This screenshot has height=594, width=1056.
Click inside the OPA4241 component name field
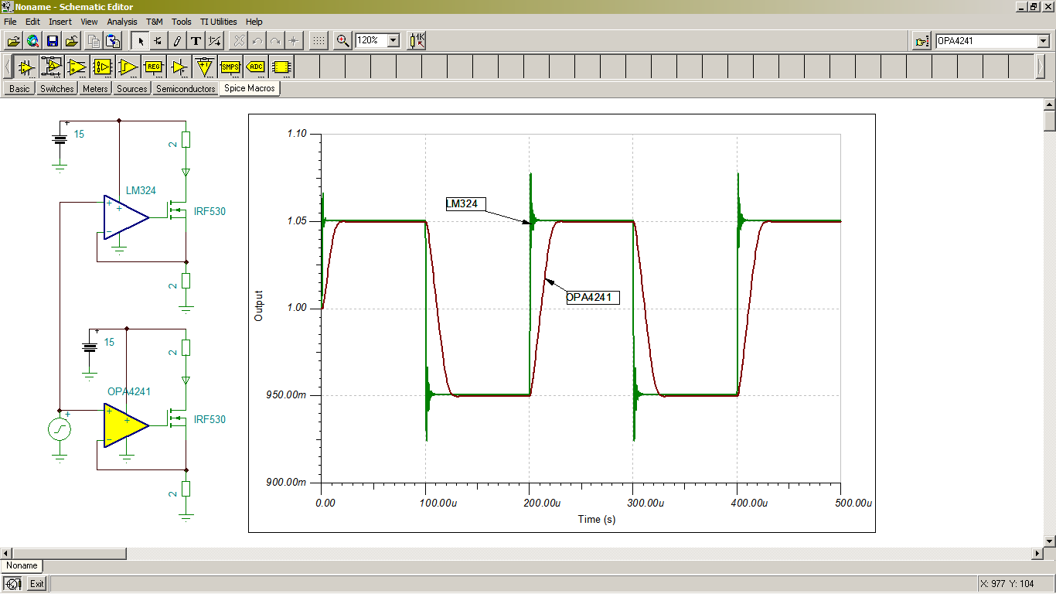pos(986,41)
